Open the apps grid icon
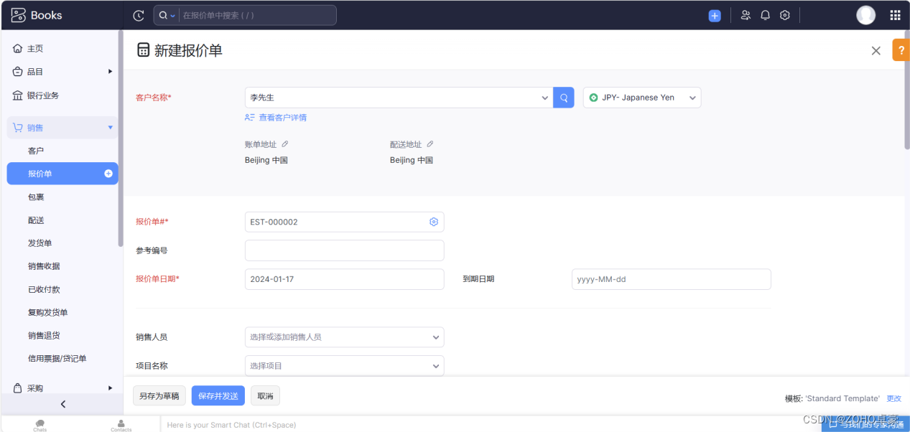 tap(895, 15)
